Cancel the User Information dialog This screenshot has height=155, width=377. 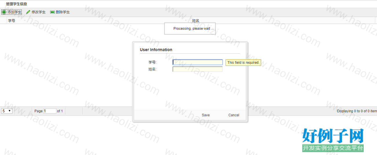click(234, 115)
